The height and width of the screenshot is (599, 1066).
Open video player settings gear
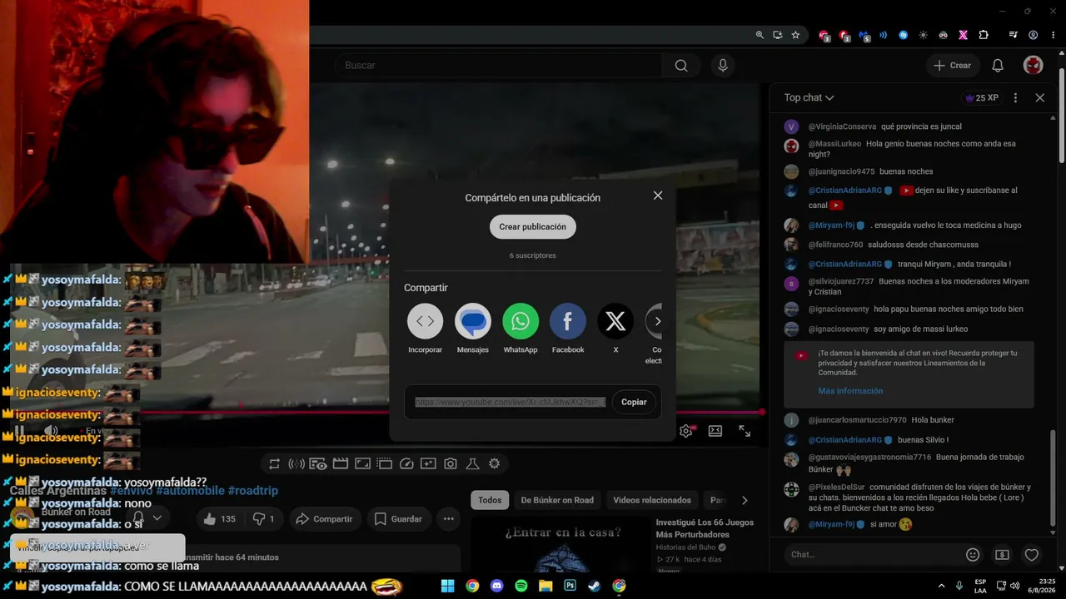[686, 431]
